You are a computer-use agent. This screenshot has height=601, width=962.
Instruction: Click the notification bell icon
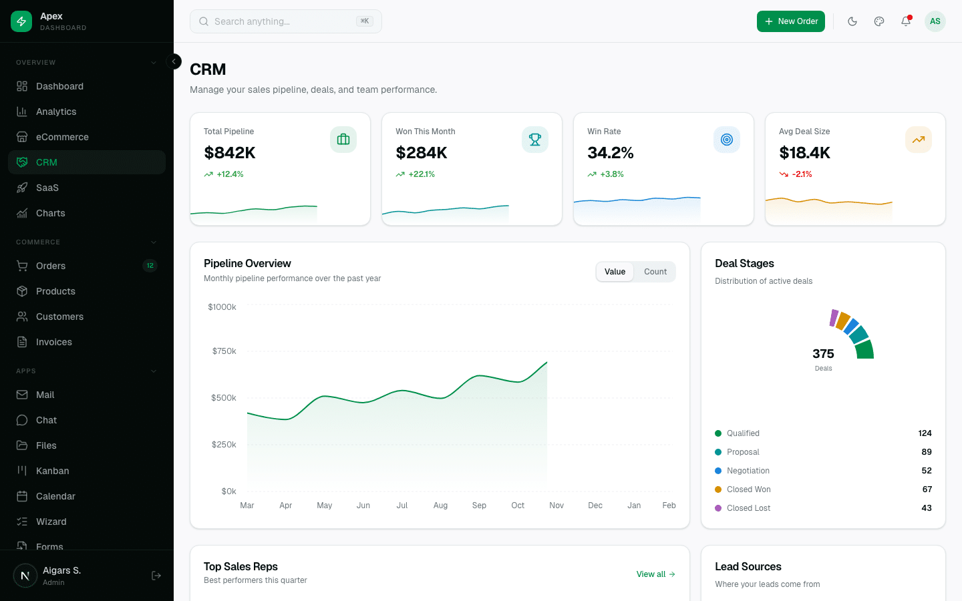[905, 21]
